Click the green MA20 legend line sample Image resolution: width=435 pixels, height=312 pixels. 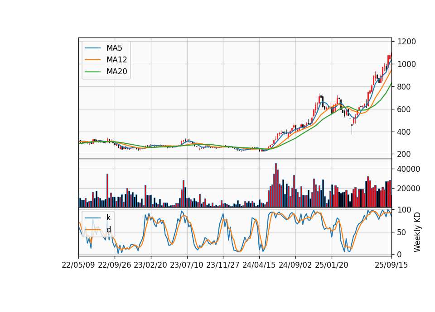click(x=92, y=72)
